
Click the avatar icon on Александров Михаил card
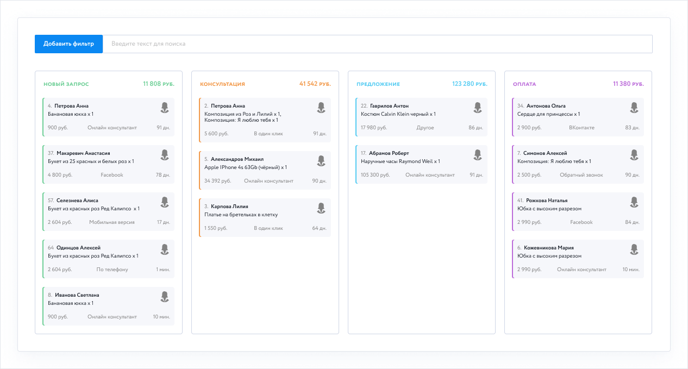[321, 160]
